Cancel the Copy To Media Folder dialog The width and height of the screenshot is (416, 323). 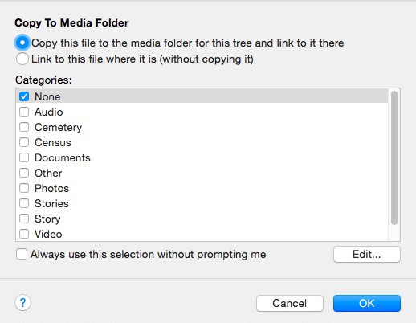coord(290,303)
